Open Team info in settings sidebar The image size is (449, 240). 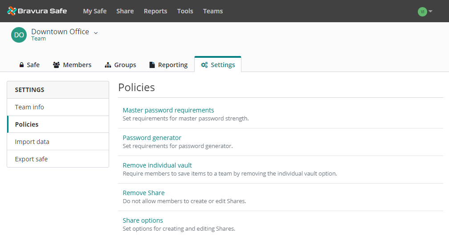point(58,107)
